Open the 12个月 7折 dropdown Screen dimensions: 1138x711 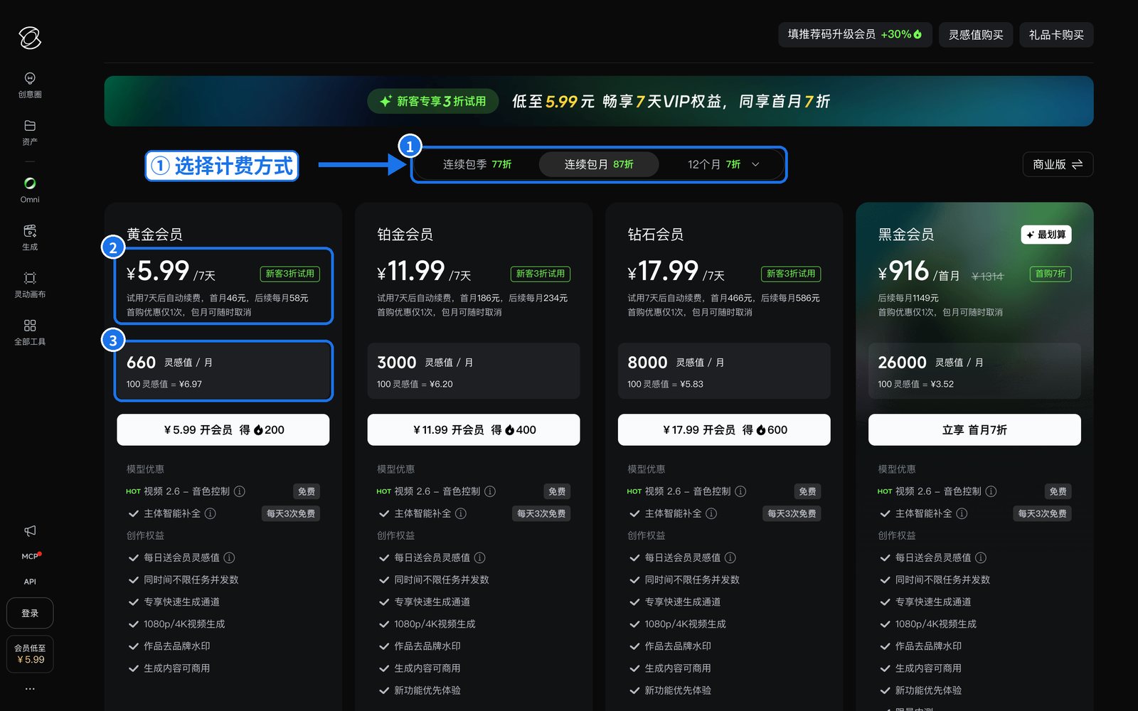coord(723,164)
